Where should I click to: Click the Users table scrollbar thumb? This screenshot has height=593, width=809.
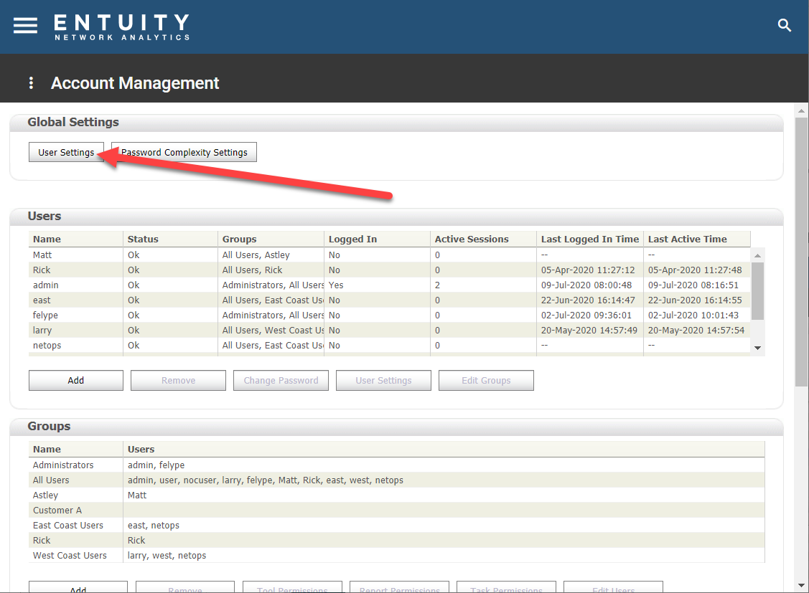757,291
